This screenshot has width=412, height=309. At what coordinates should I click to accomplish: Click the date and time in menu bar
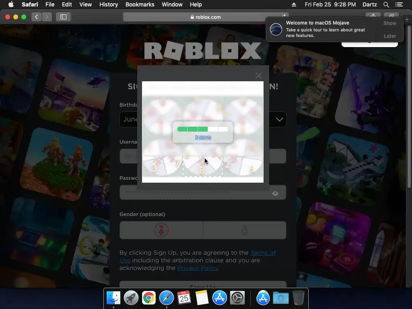tap(330, 4)
